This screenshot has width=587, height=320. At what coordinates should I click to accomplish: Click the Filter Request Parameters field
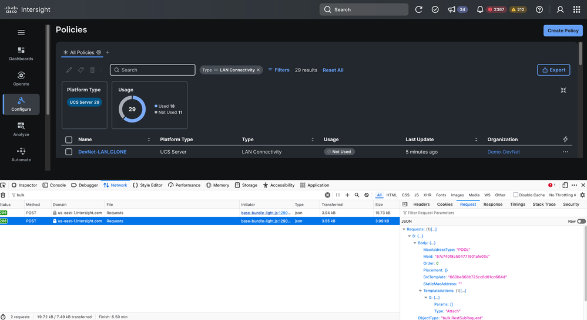click(x=492, y=213)
